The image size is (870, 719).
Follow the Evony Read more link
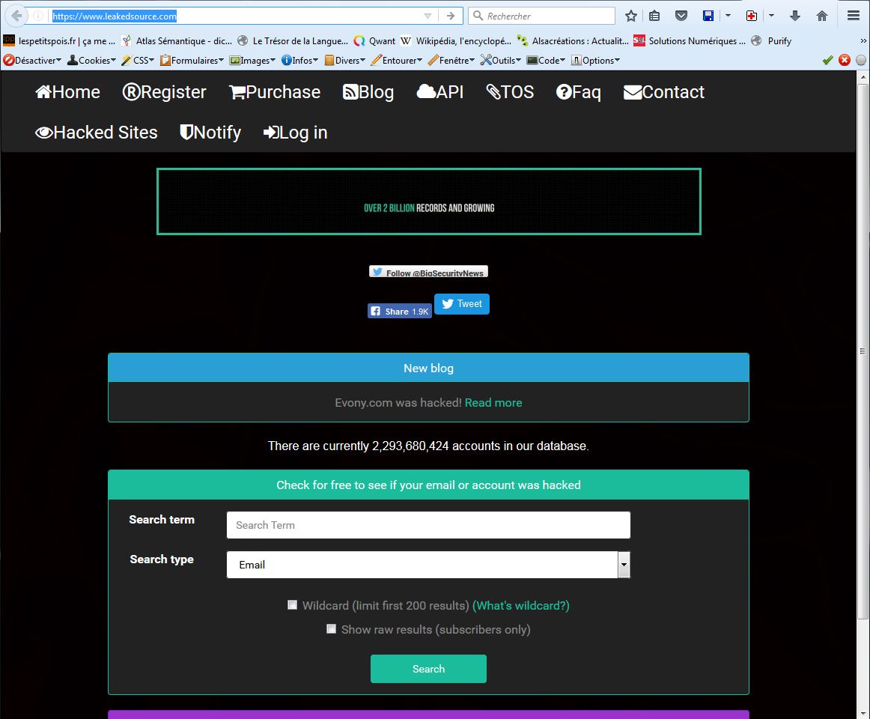click(493, 403)
